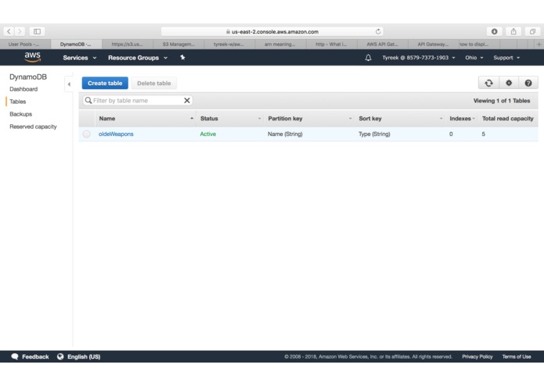This screenshot has width=544, height=386.
Task: Click the Create table button
Action: pos(105,83)
